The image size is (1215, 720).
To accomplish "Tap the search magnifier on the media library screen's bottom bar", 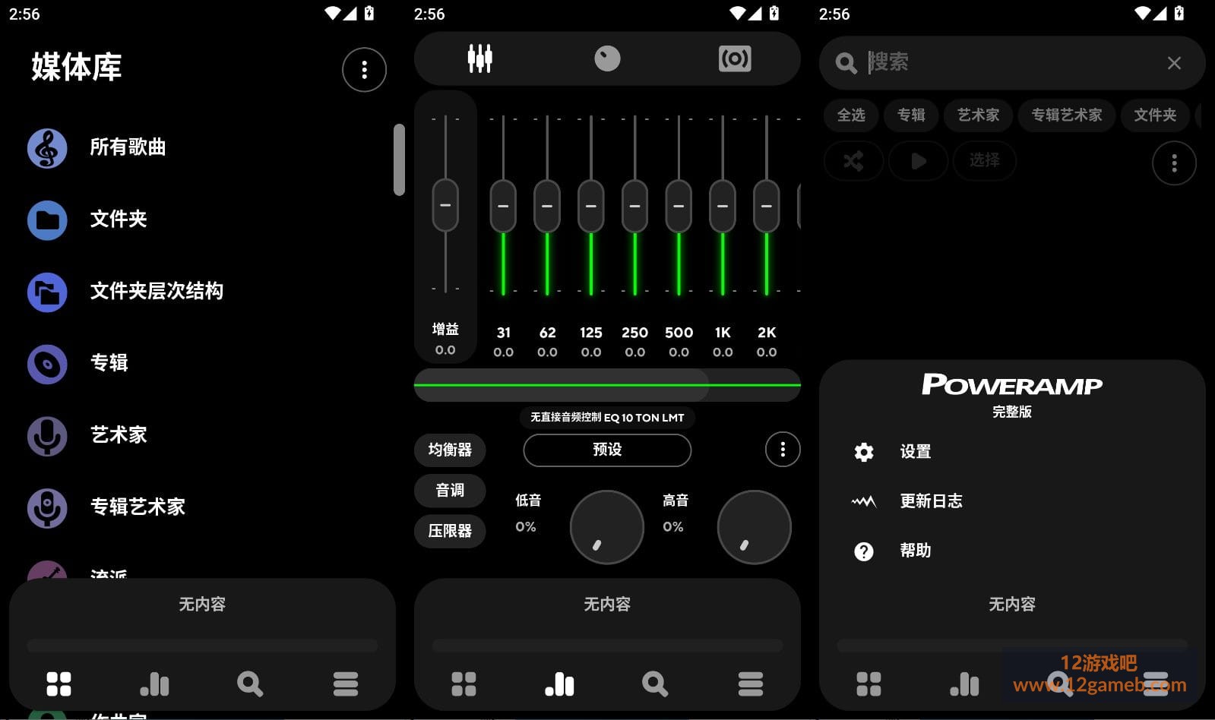I will tap(250, 684).
